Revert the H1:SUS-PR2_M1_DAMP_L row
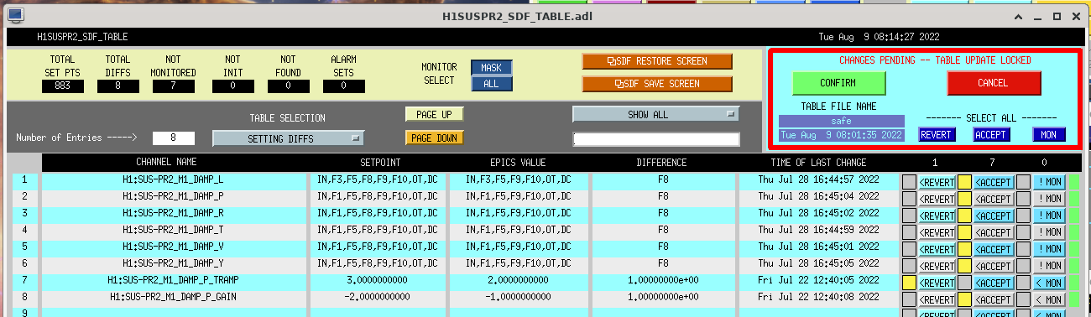Viewport: 1091px width, 317px height. click(937, 181)
